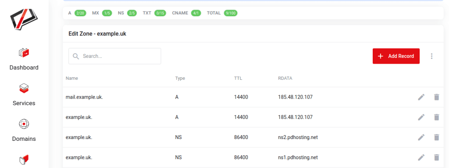Click the NS records 2/5 badge
Screen dimensions: 449x168
132,13
